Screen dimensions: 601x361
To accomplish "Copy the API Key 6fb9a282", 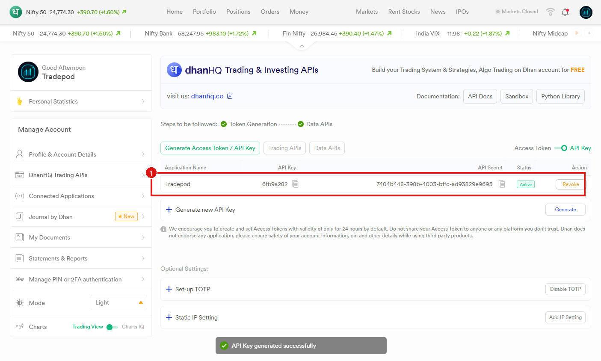I will coord(295,184).
